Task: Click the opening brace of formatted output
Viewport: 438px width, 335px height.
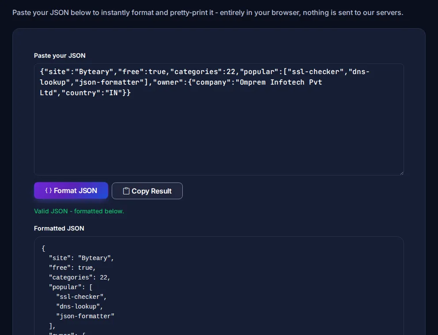Action: [x=43, y=248]
